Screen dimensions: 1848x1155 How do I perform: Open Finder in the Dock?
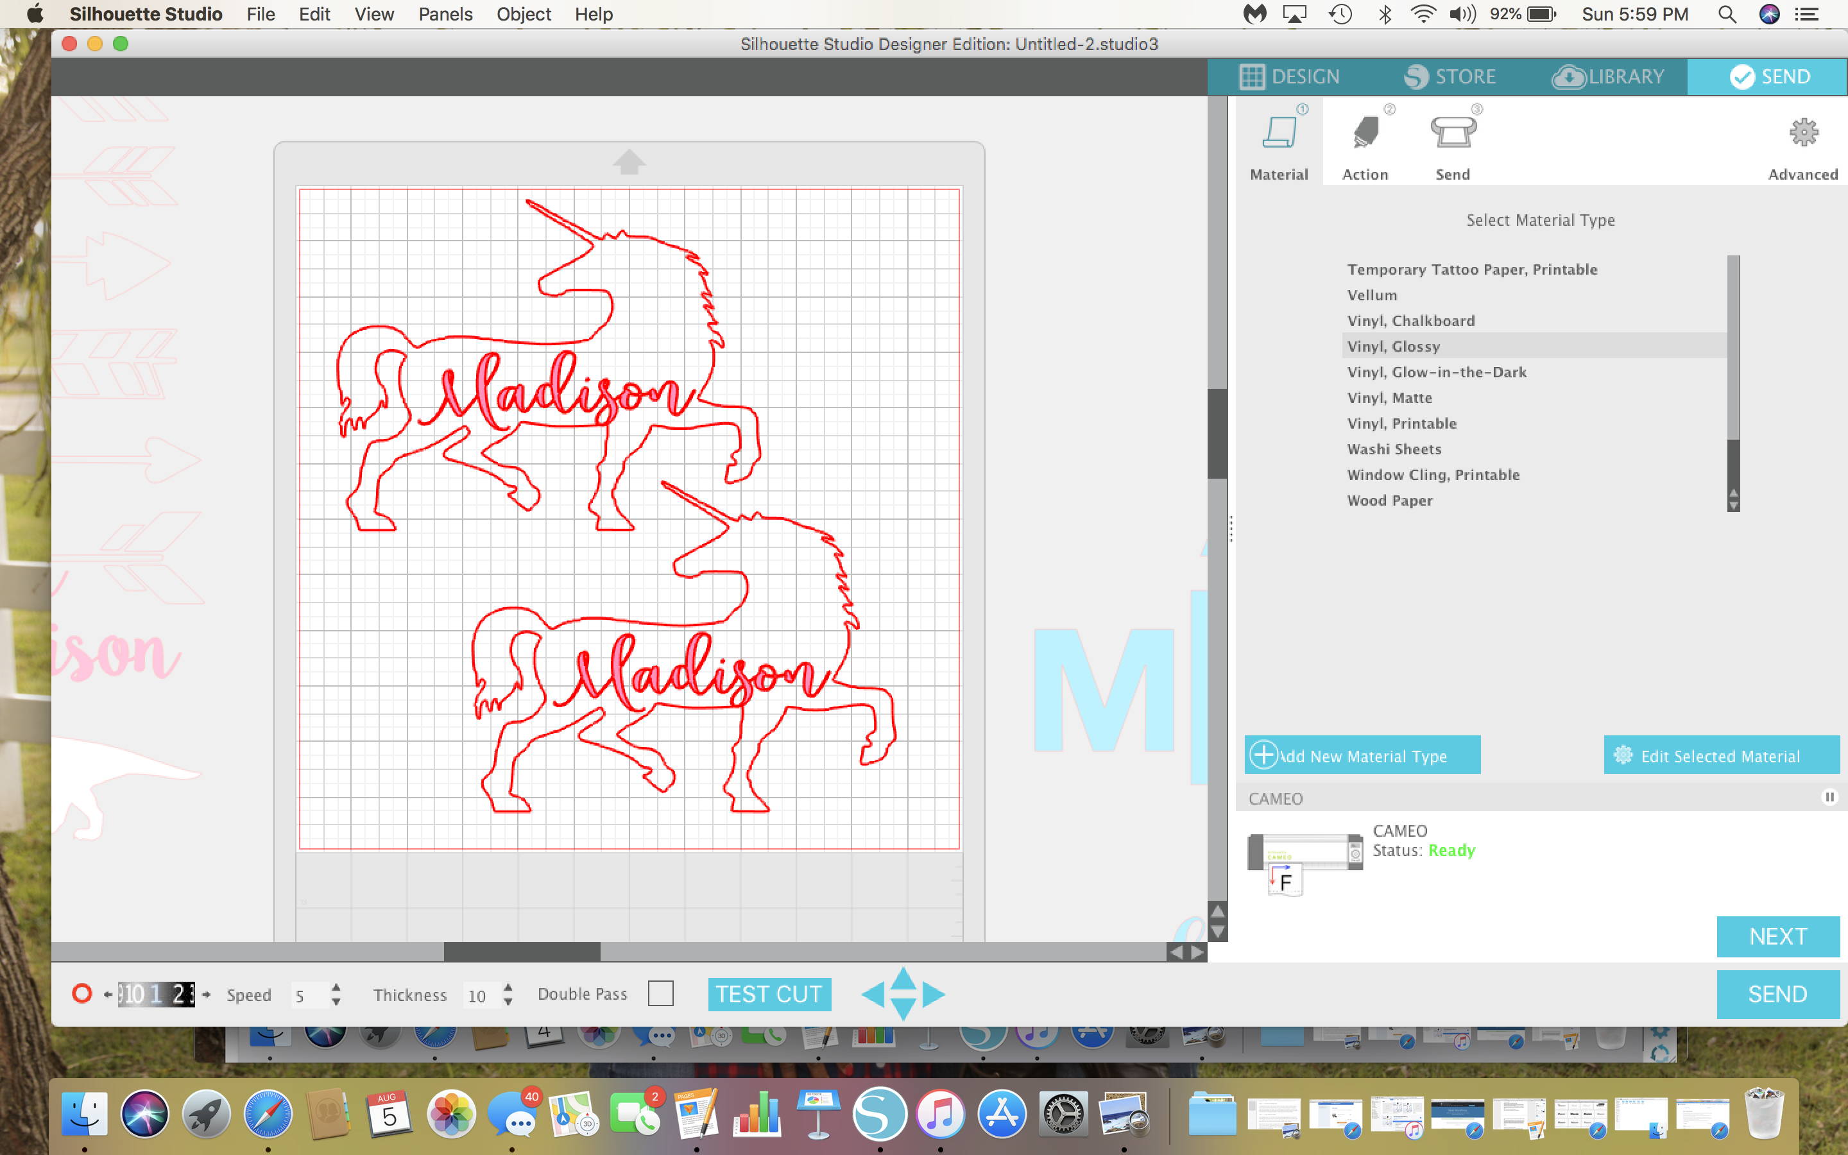coord(84,1113)
